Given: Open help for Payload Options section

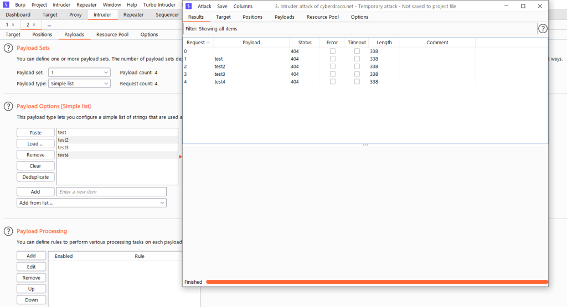Looking at the screenshot, I should (x=8, y=106).
